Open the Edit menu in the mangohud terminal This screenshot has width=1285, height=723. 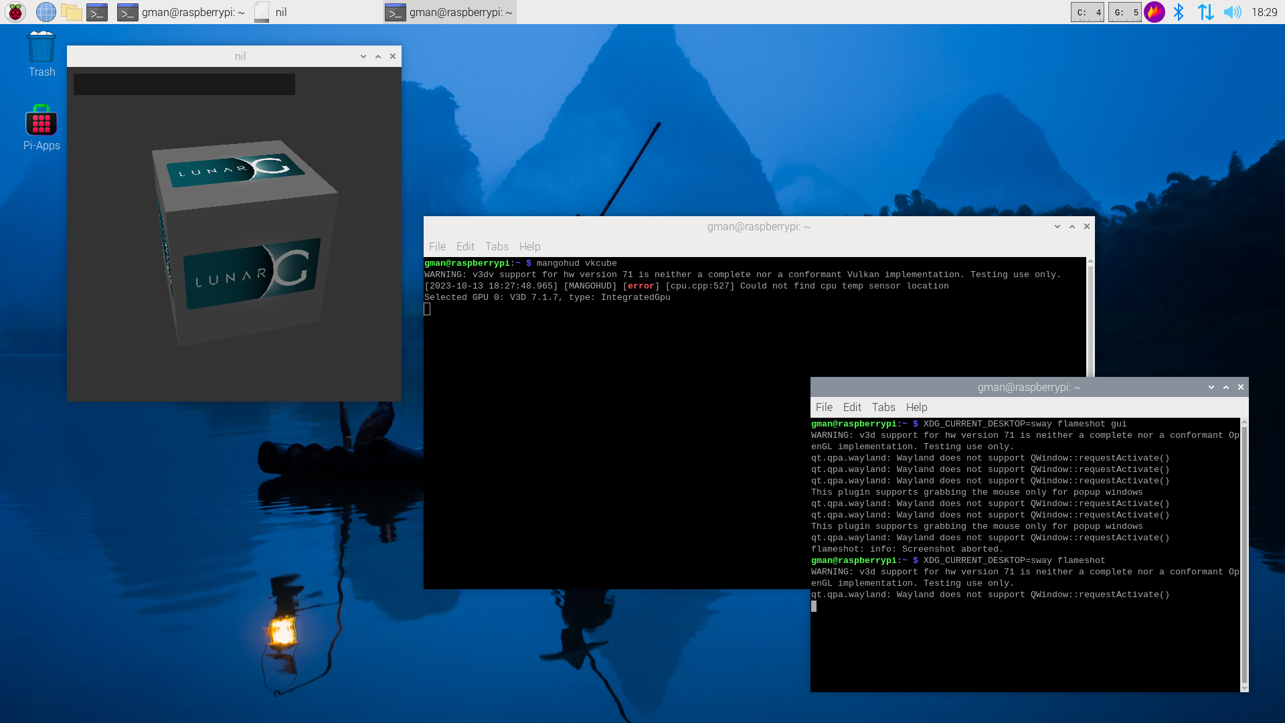464,246
